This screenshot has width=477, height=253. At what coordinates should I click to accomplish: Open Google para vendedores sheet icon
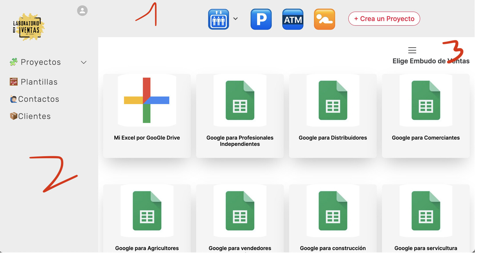tap(240, 211)
